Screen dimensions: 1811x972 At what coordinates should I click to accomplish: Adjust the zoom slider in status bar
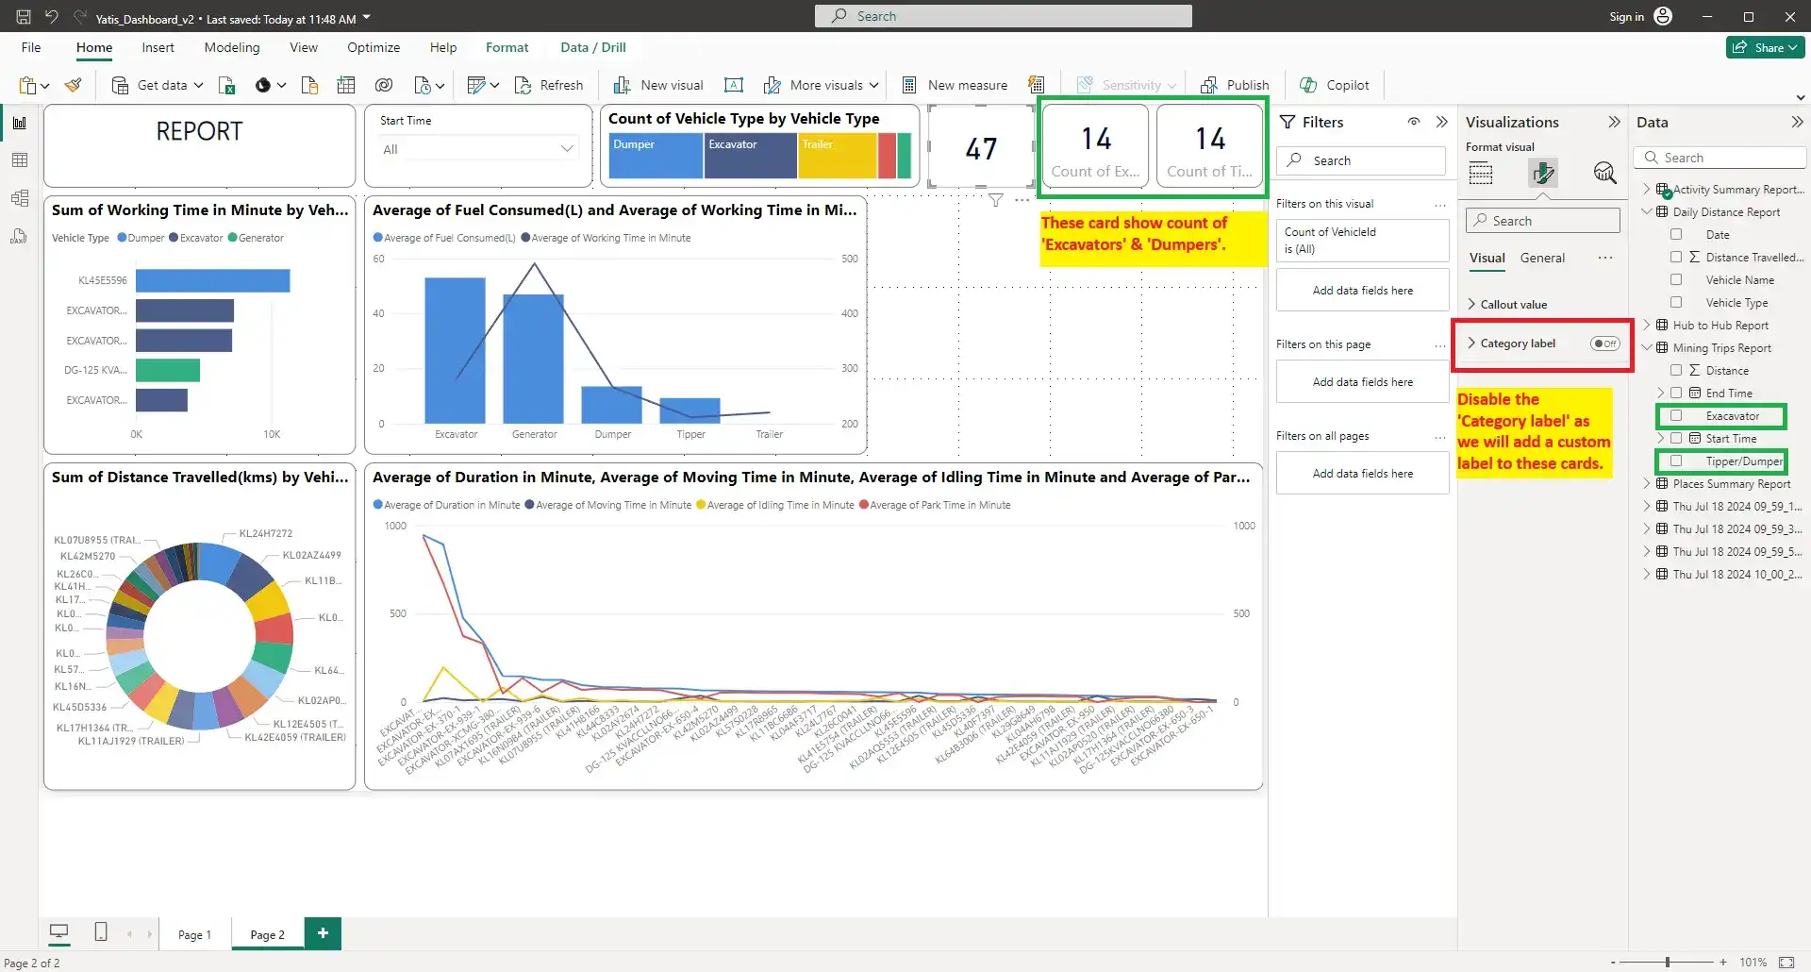[x=1668, y=962]
